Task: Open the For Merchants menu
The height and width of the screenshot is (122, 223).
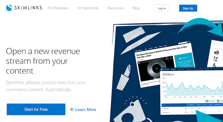Action: point(88,8)
